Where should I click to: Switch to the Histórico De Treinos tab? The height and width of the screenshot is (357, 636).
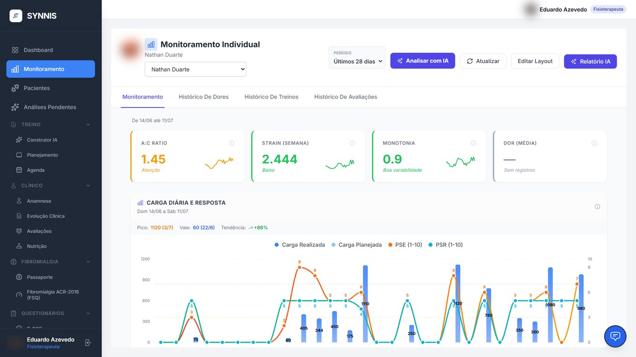point(271,97)
